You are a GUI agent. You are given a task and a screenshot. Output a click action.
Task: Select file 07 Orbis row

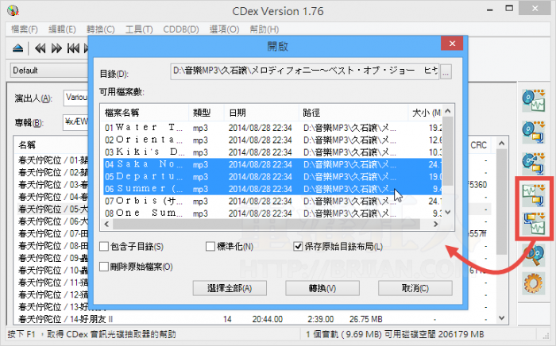pyautogui.click(x=272, y=201)
